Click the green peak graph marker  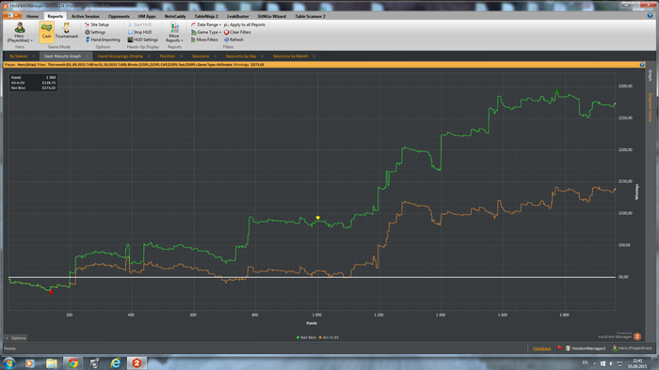point(556,91)
